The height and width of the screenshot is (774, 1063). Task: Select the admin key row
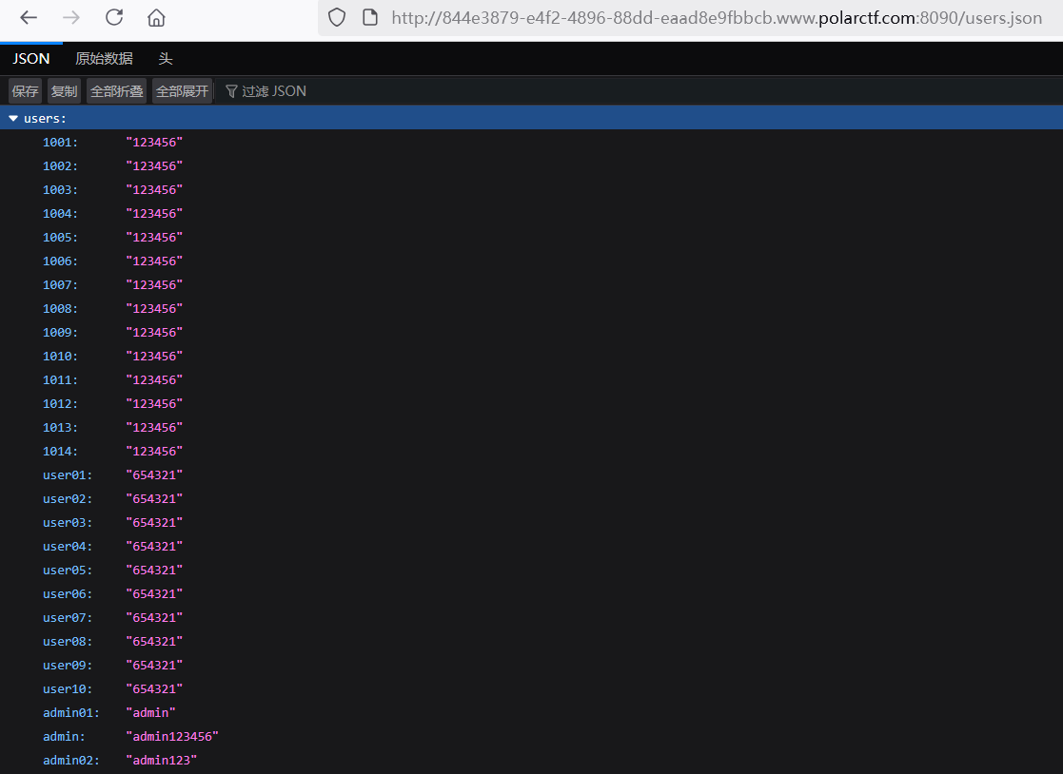coord(64,737)
